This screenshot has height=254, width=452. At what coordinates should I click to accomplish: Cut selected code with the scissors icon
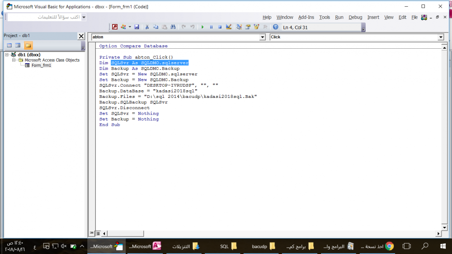pos(147,27)
